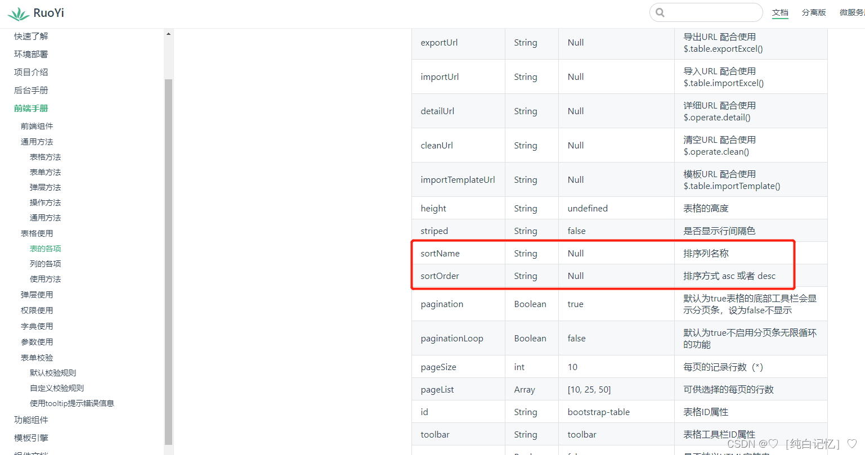The image size is (865, 455).
Task: Go to 操作方法 page
Action: click(x=45, y=202)
